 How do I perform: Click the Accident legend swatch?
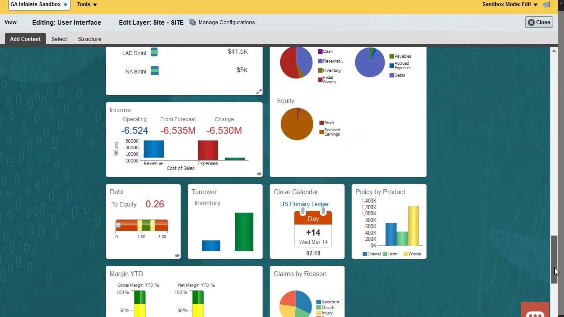(319, 302)
